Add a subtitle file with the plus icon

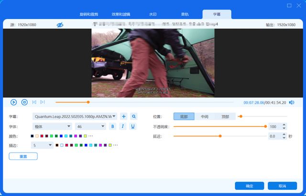click(x=123, y=116)
